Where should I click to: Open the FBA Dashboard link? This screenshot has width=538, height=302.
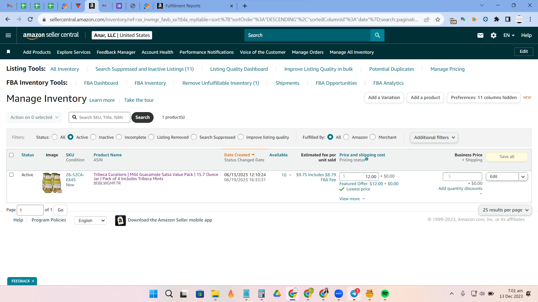[x=101, y=83]
